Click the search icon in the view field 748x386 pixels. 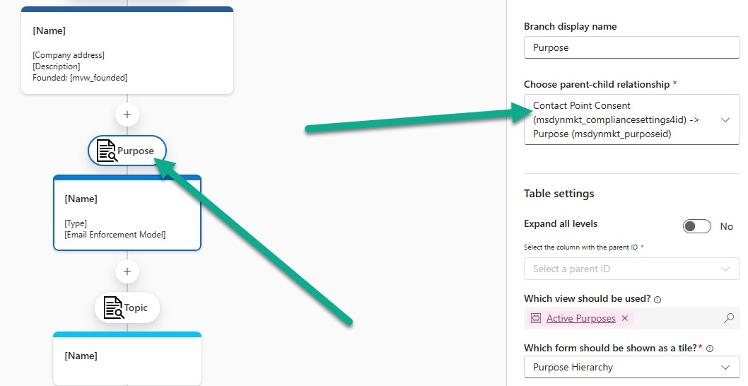click(x=729, y=318)
